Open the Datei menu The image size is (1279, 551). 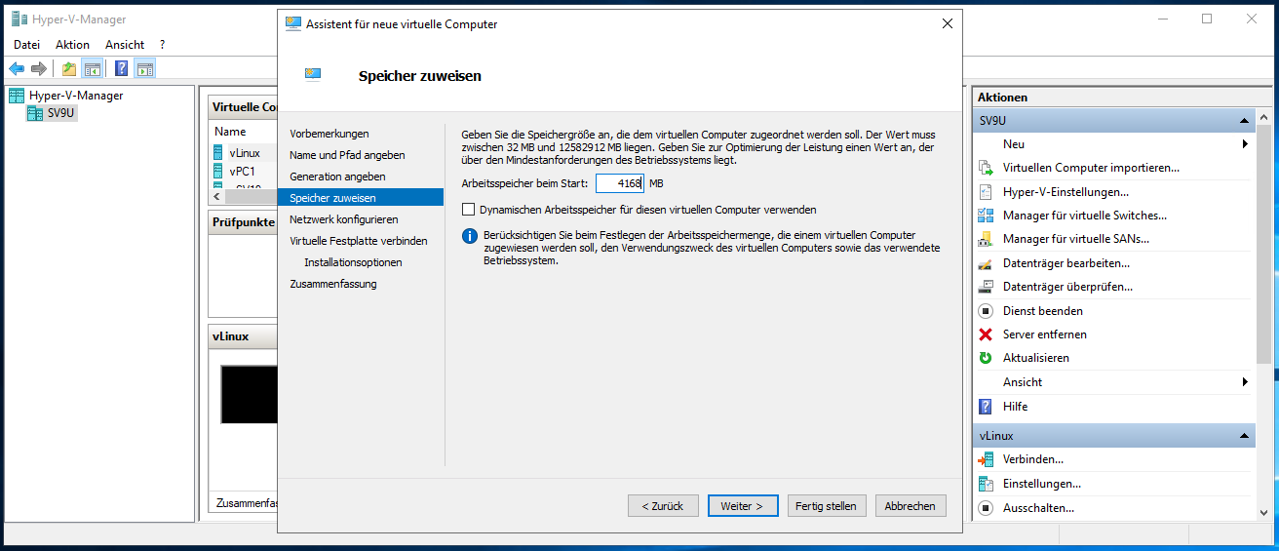(x=27, y=45)
